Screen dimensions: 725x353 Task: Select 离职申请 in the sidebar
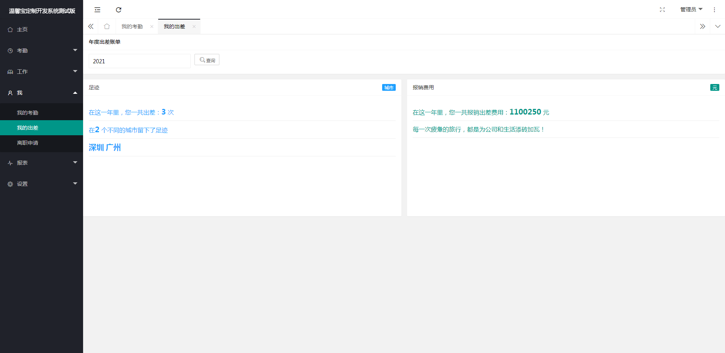tap(28, 143)
